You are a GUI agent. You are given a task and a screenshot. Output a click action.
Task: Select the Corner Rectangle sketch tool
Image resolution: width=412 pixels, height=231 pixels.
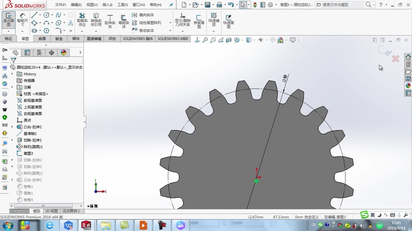(34, 23)
